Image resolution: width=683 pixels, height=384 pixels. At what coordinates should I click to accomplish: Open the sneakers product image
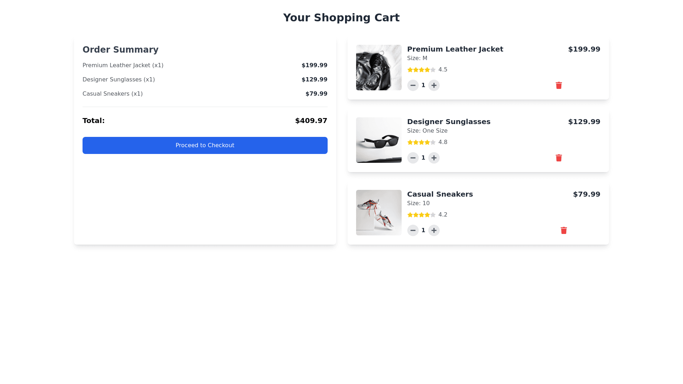tap(378, 213)
